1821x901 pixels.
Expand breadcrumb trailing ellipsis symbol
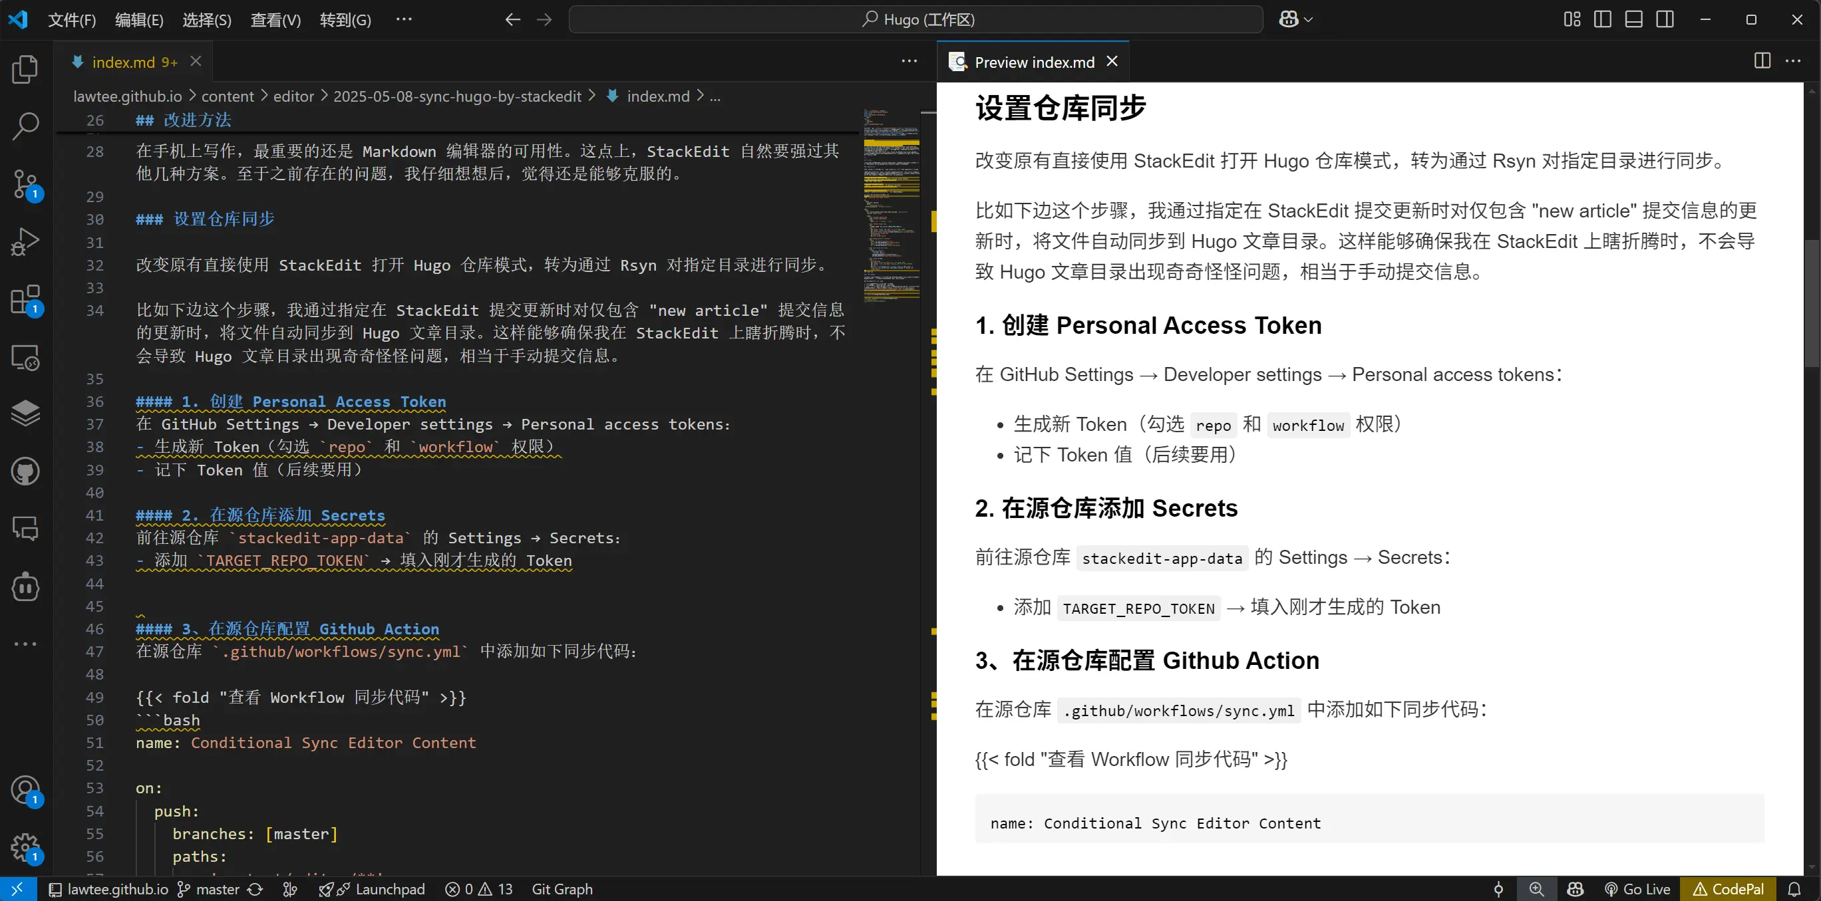[x=715, y=96]
